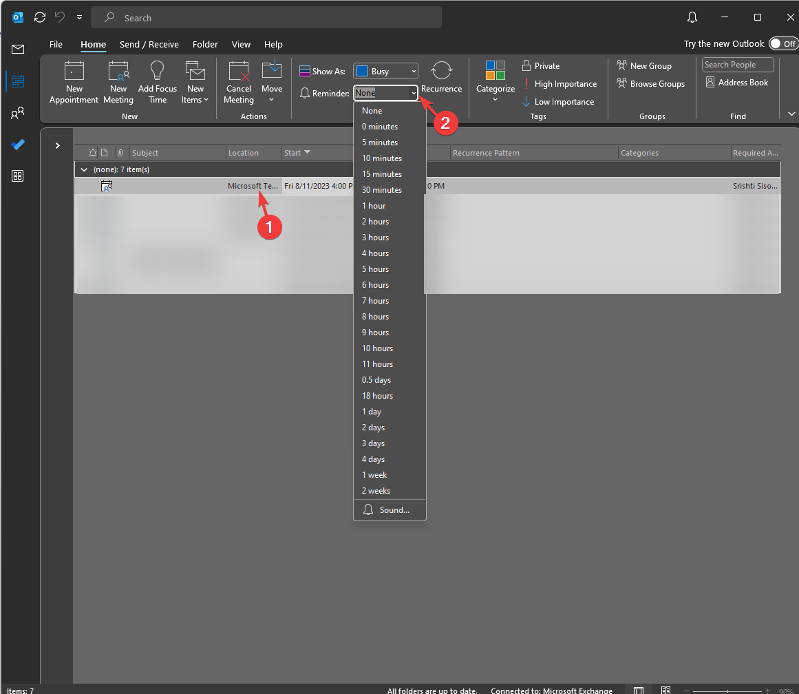The height and width of the screenshot is (694, 799).
Task: Choose 0 minutes reminder
Action: [390, 127]
